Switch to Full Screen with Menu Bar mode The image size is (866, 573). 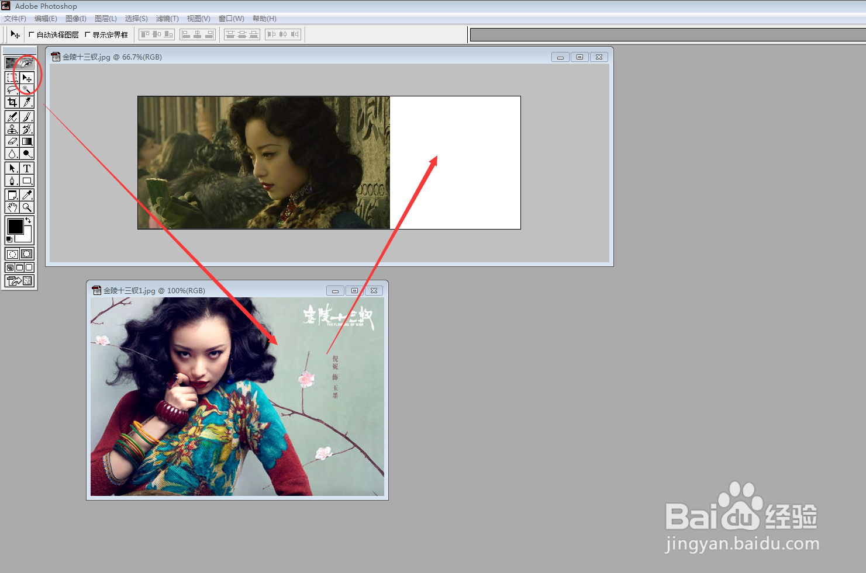tap(19, 268)
